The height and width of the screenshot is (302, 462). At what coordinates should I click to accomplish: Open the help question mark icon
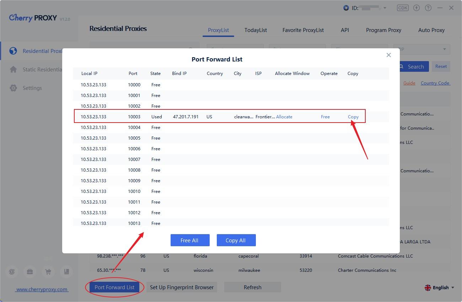click(428, 8)
